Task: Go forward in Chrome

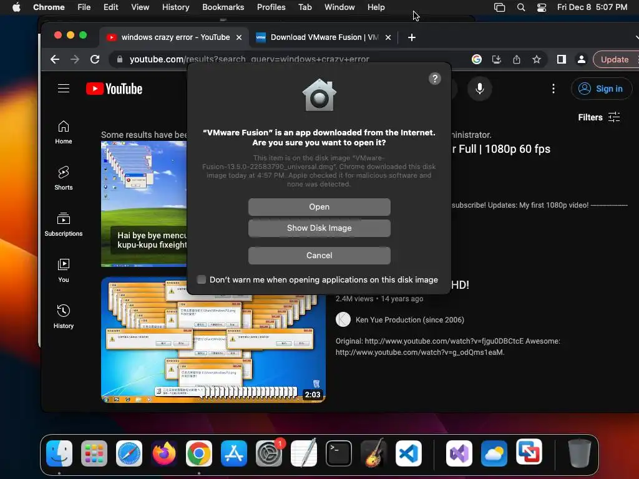Action: point(75,59)
